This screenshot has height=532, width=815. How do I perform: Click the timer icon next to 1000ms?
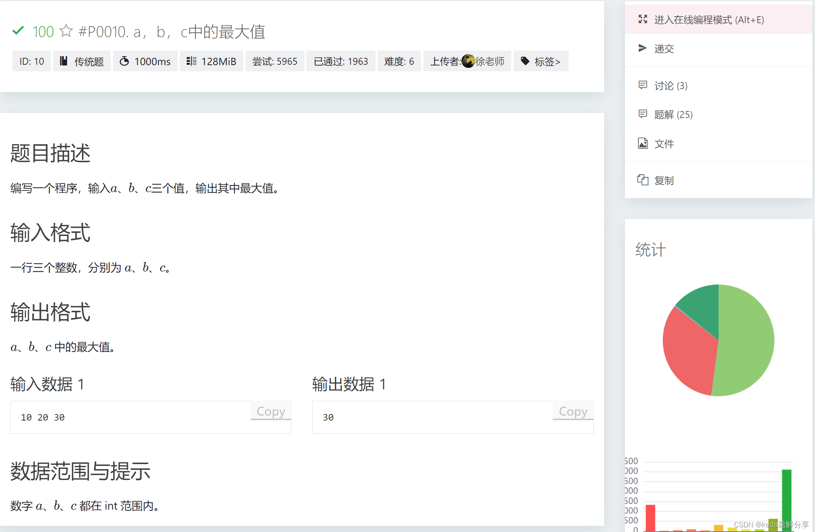pos(124,61)
